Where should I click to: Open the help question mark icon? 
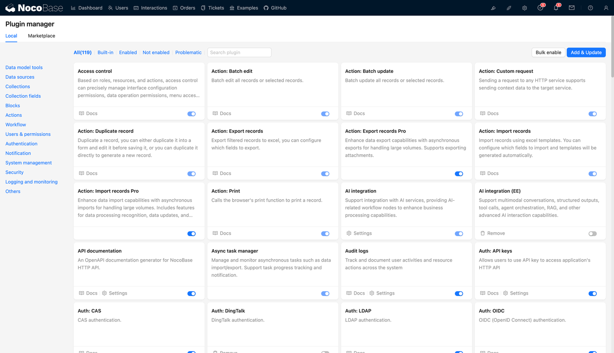[x=590, y=8]
